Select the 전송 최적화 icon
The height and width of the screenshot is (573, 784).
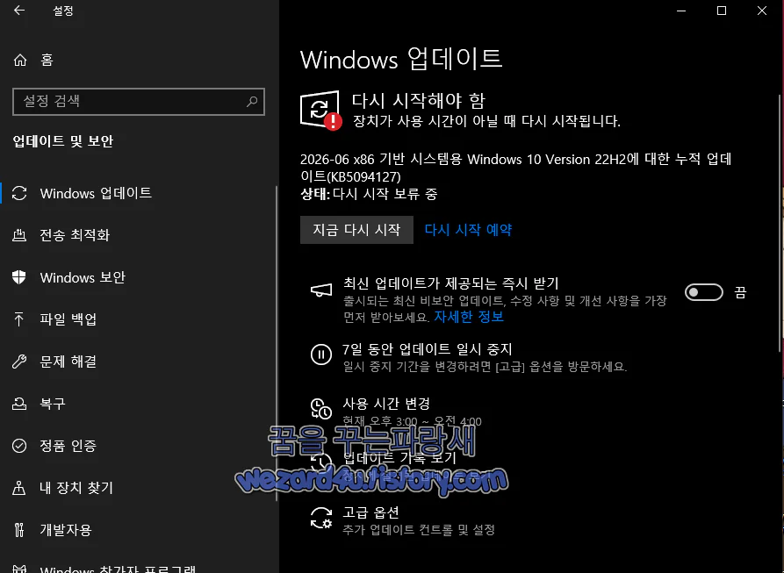click(19, 235)
